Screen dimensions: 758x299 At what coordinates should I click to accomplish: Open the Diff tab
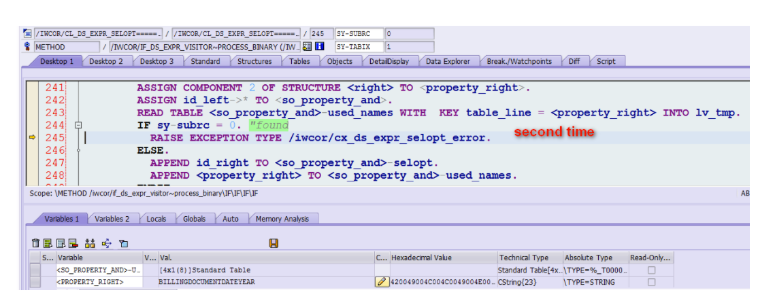point(574,61)
